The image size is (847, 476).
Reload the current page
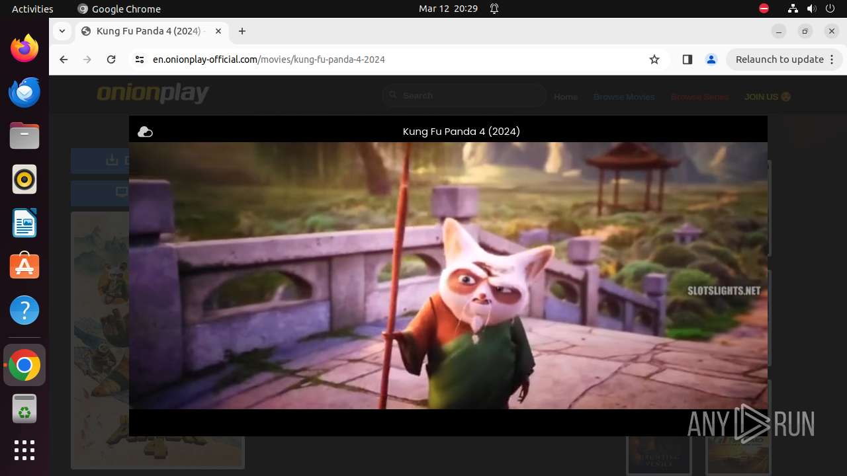coord(111,59)
